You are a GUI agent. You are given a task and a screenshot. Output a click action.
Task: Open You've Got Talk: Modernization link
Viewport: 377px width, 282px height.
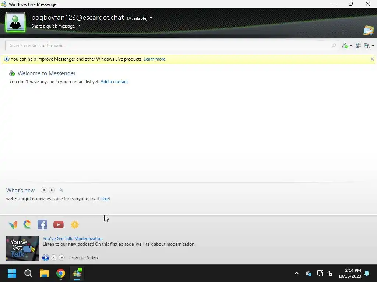click(73, 239)
